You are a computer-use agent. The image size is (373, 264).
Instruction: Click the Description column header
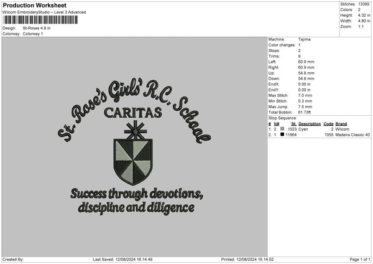310,124
